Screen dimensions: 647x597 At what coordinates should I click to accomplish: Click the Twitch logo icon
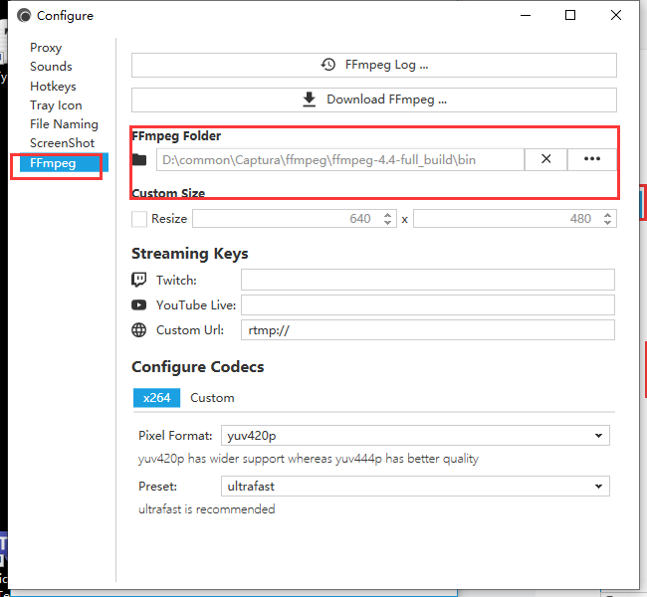tap(139, 280)
